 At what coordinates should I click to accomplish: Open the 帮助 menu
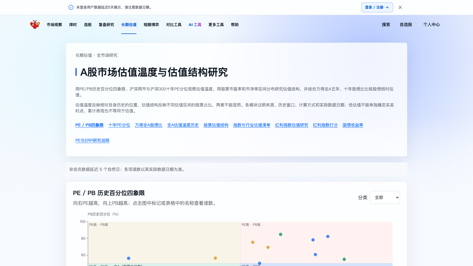(235, 25)
